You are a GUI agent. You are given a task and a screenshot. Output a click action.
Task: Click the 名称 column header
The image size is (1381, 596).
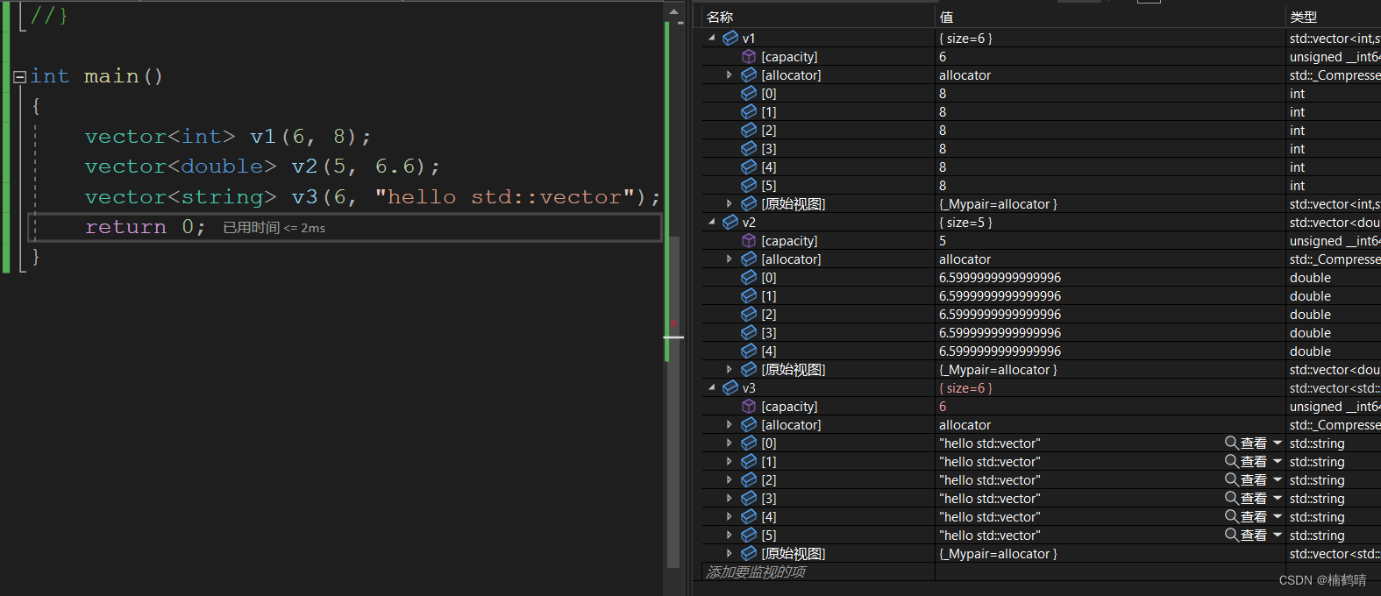(721, 17)
